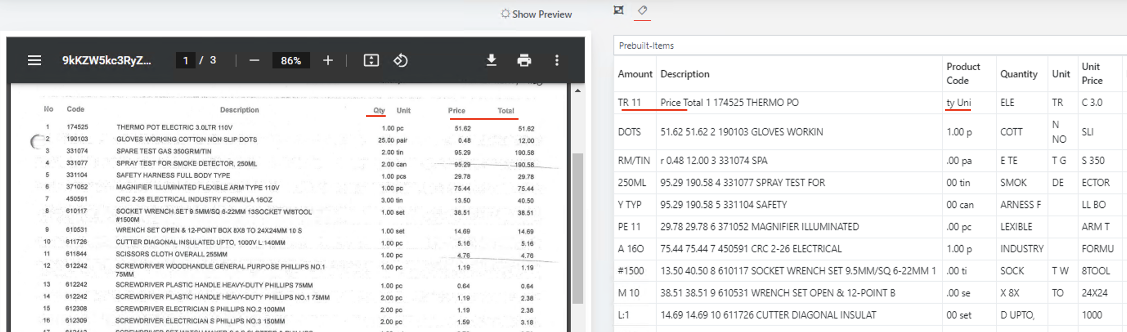
Task: Click the PDF scrollbar up arrow
Action: click(x=577, y=90)
